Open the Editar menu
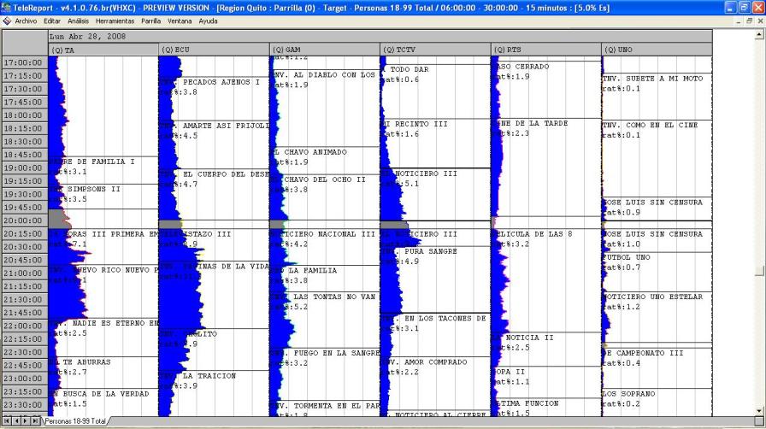Image resolution: width=766 pixels, height=429 pixels. (52, 21)
